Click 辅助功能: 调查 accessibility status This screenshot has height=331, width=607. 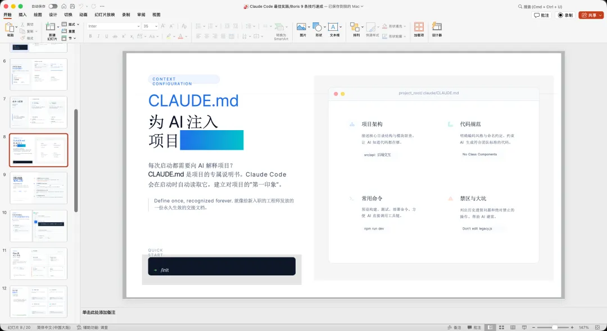point(93,328)
